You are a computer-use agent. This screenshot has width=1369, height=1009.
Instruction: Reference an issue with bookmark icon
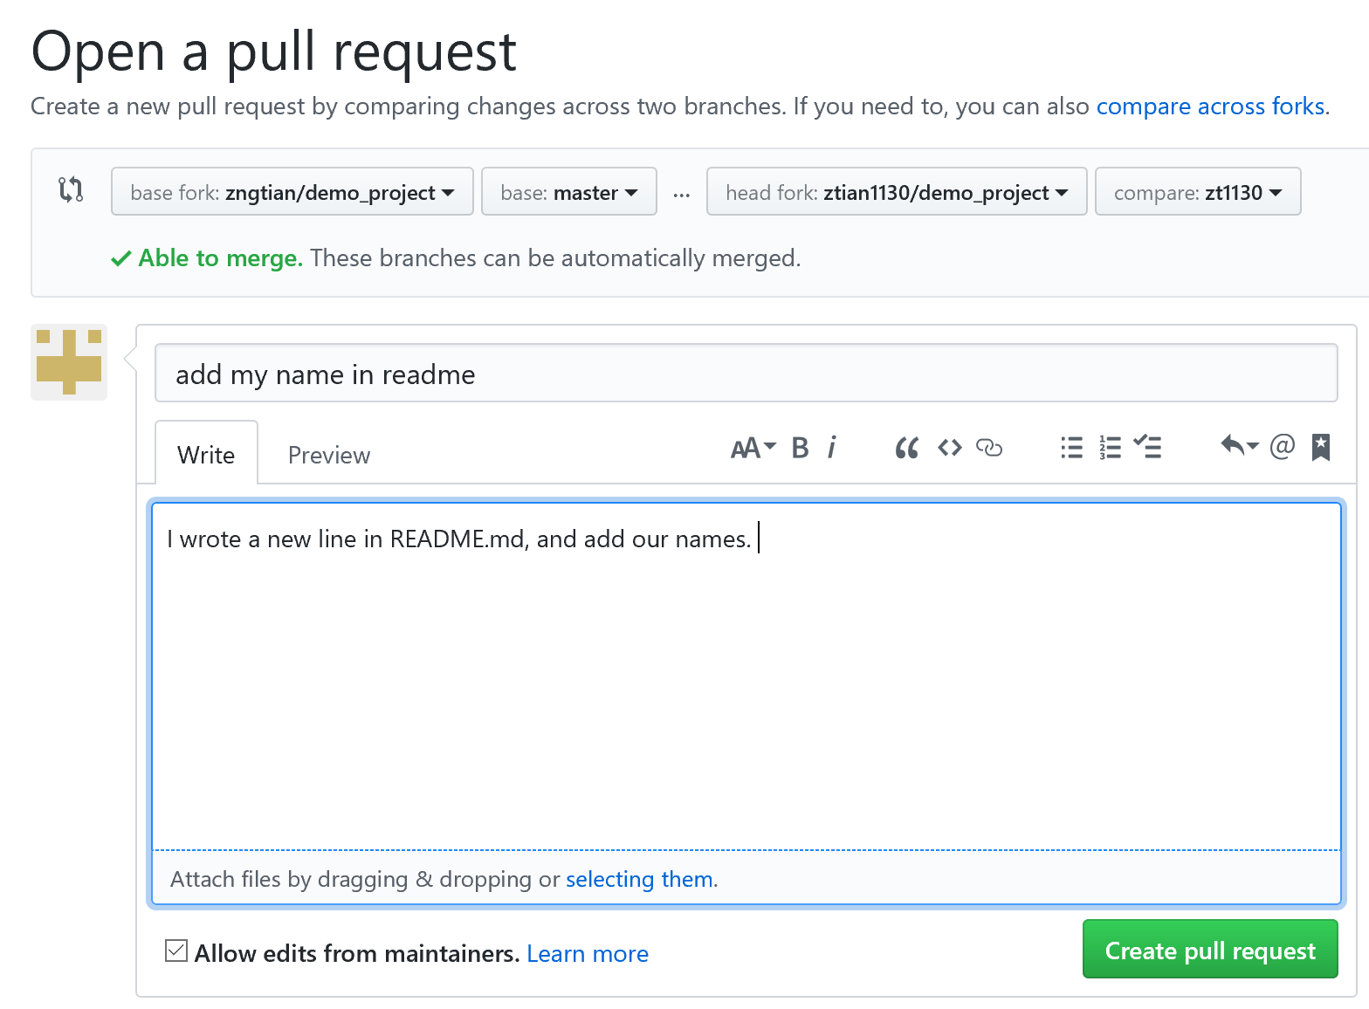click(1321, 447)
